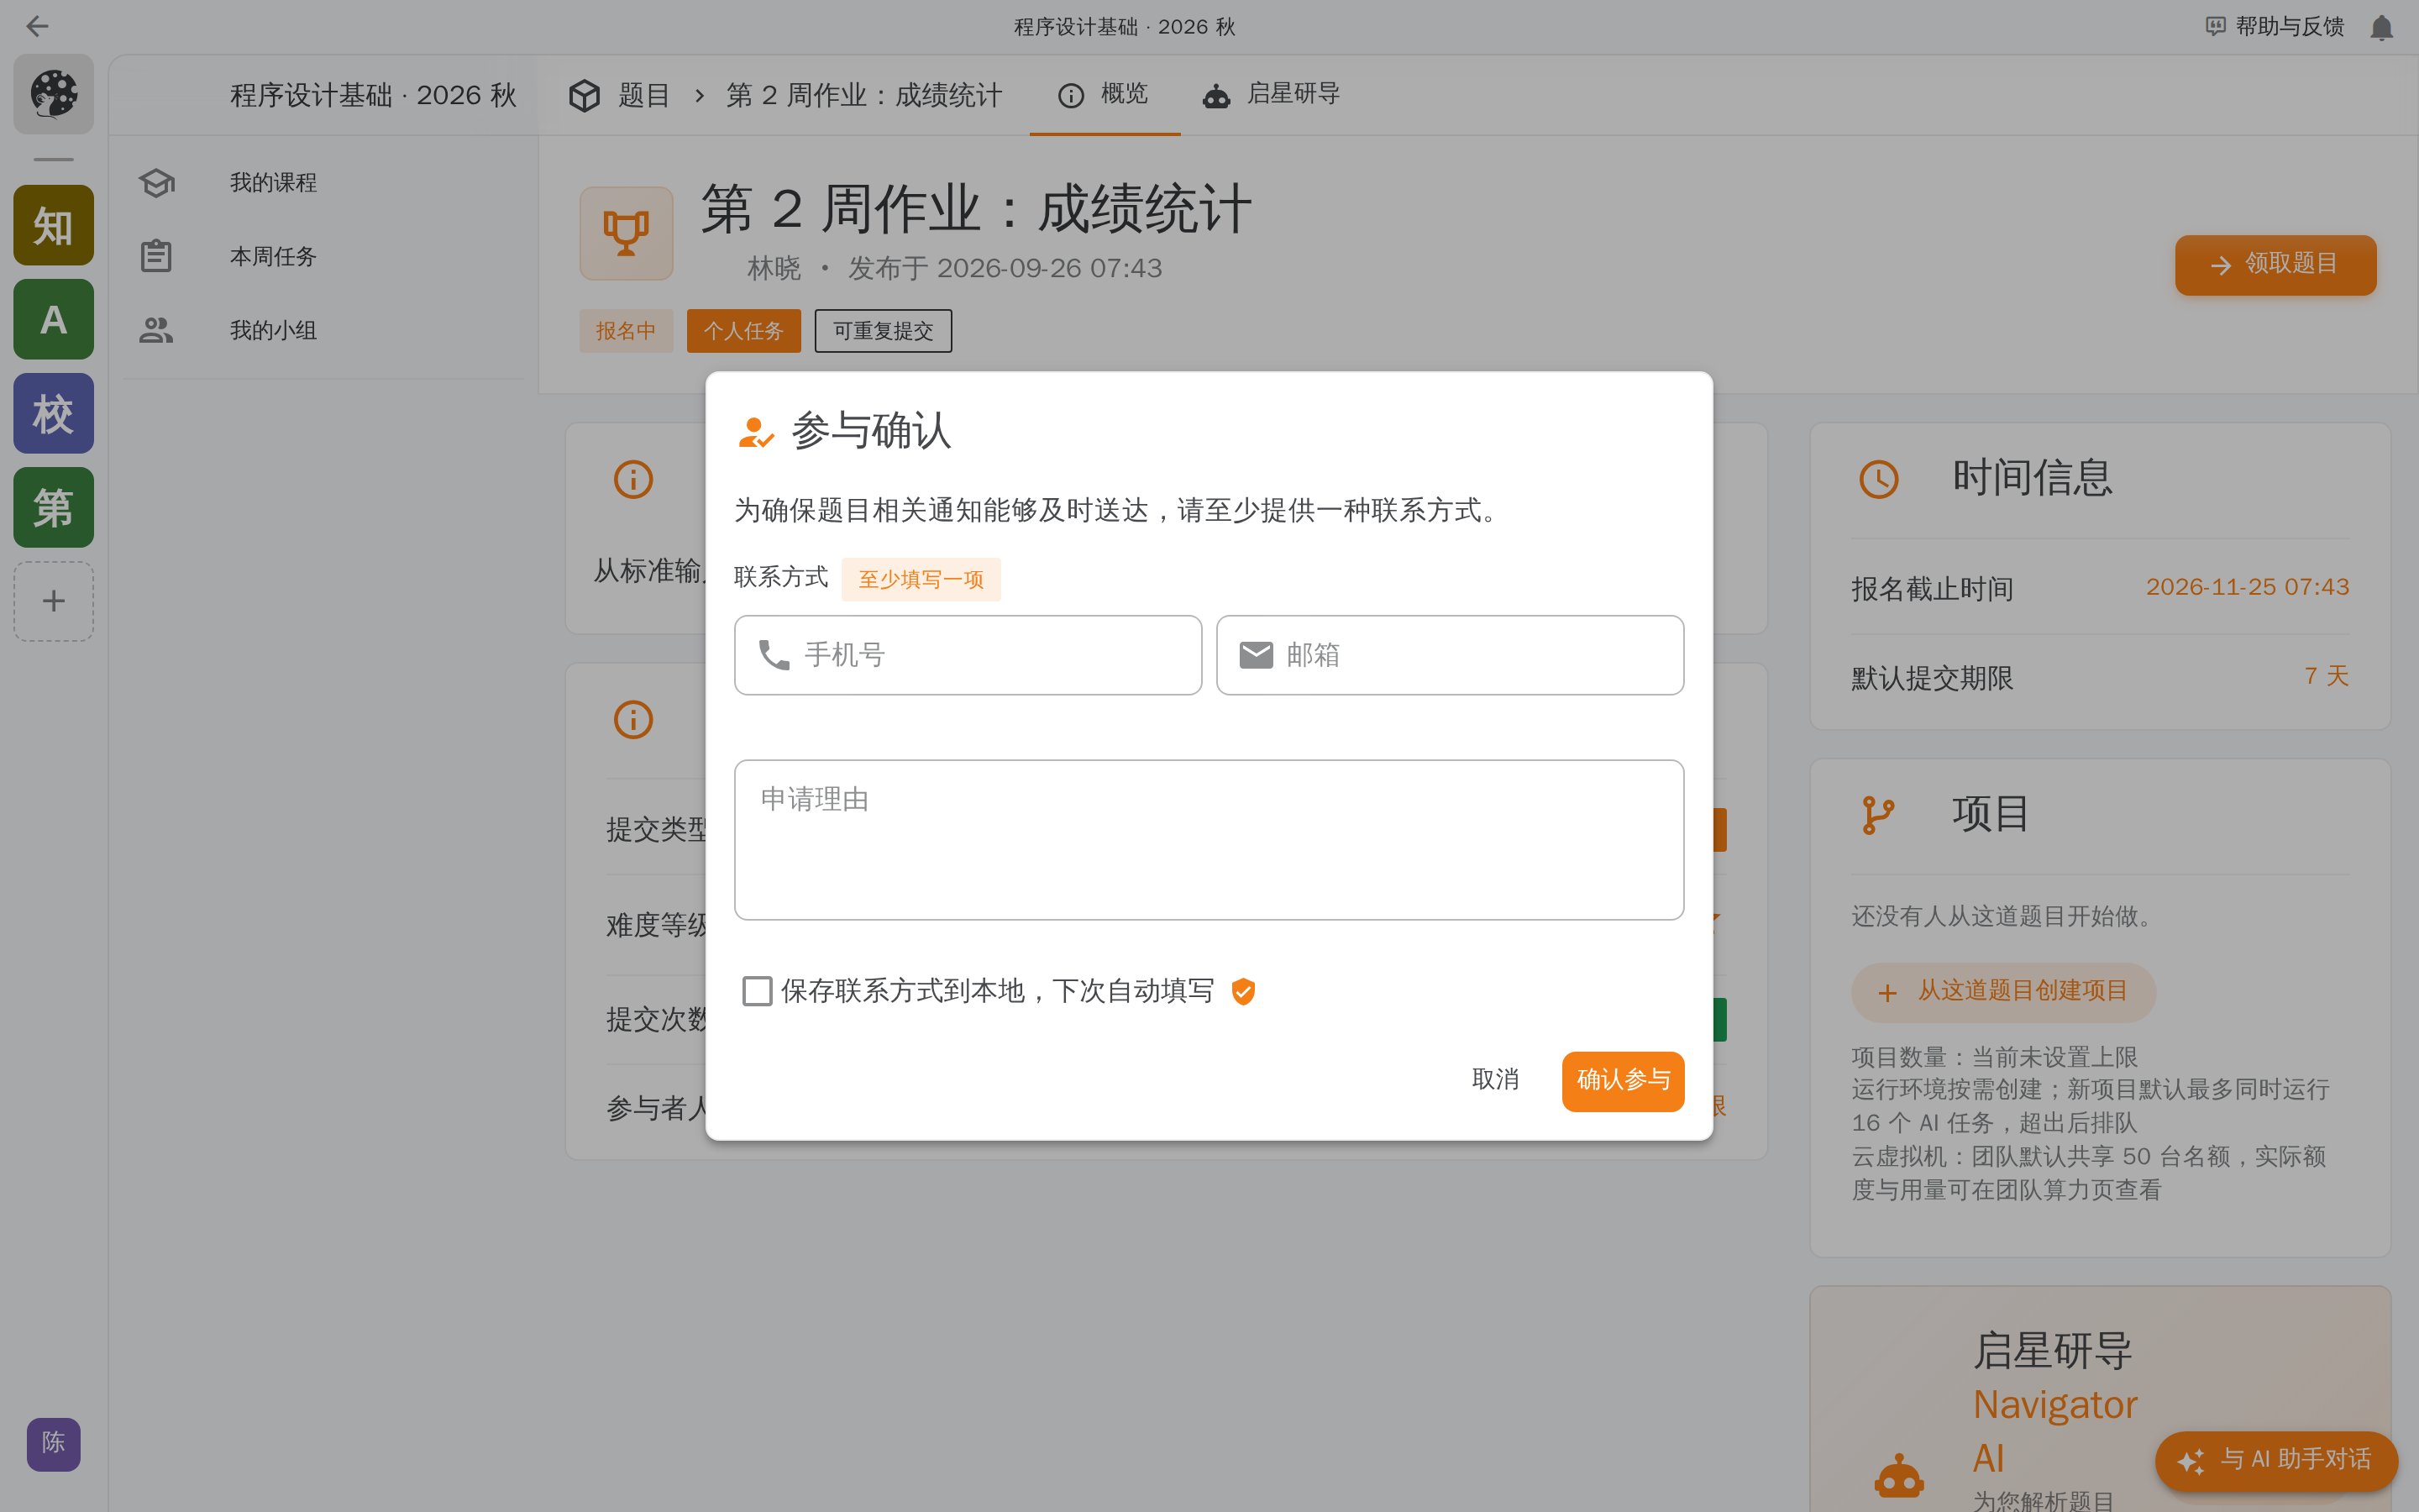This screenshot has width=2419, height=1512.
Task: Add a new workspace with plus tile
Action: 53,601
